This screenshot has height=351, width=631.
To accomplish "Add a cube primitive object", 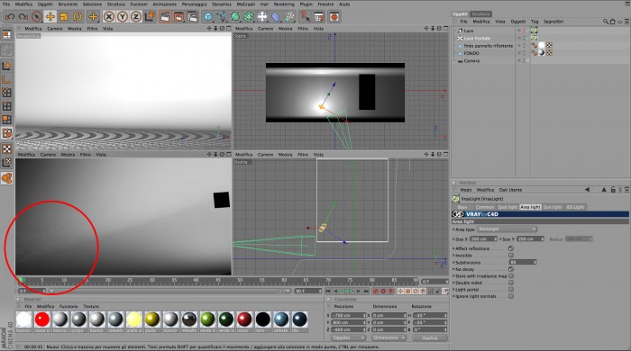I will point(208,17).
